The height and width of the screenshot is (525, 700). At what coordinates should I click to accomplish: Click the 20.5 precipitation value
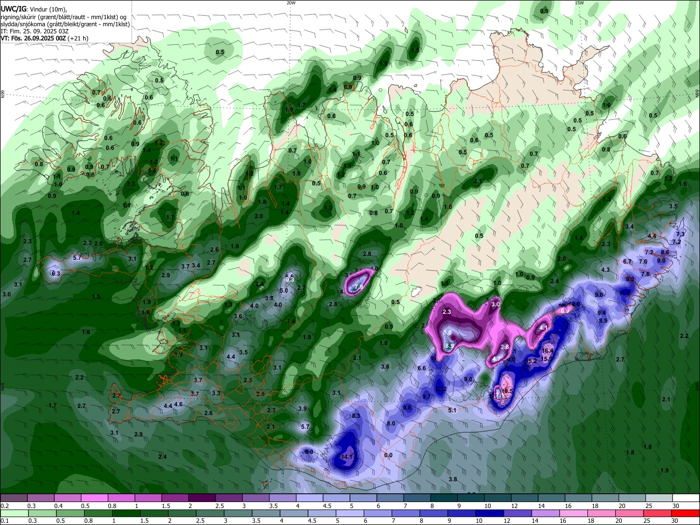click(506, 392)
